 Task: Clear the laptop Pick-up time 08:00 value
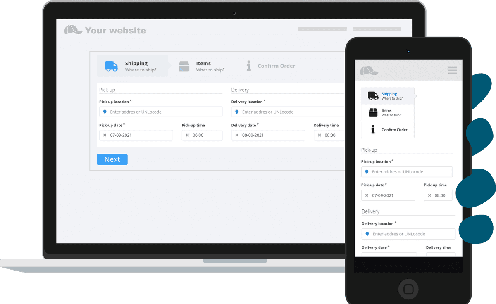pos(187,135)
